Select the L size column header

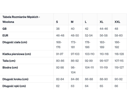tap(86, 22)
